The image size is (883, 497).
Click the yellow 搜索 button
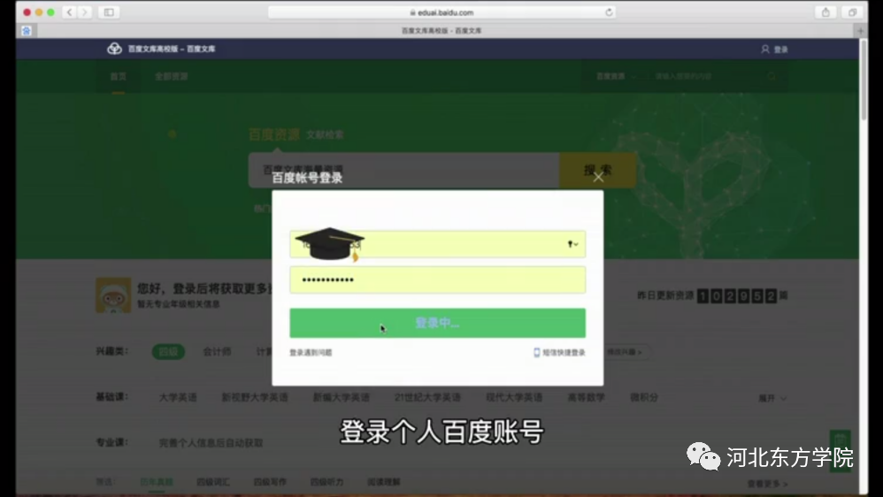click(597, 170)
